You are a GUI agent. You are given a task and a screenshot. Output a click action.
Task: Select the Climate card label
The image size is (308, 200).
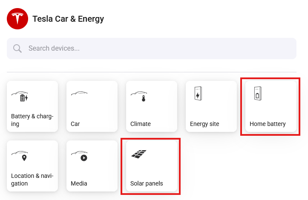click(x=141, y=124)
